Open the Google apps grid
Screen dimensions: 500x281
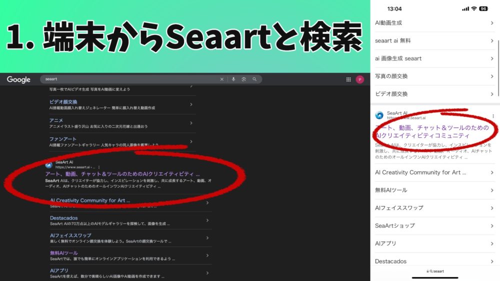click(348, 79)
